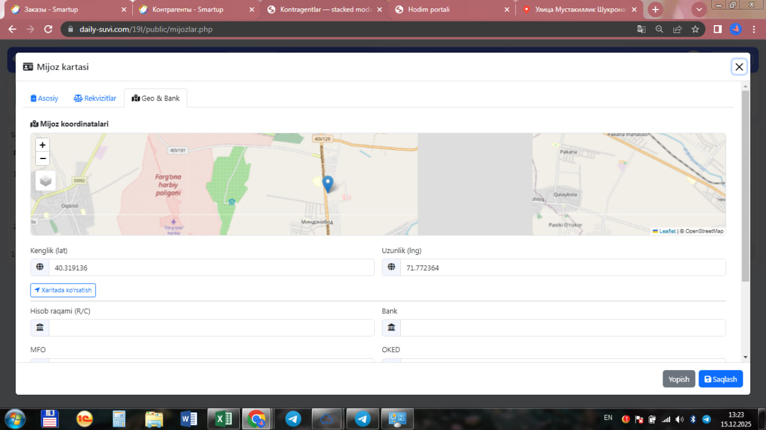Click the Uzunlik (lng) input field

click(x=562, y=268)
